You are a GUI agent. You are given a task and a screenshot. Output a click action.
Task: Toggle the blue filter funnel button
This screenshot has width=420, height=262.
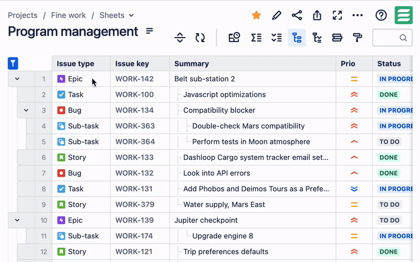click(13, 63)
